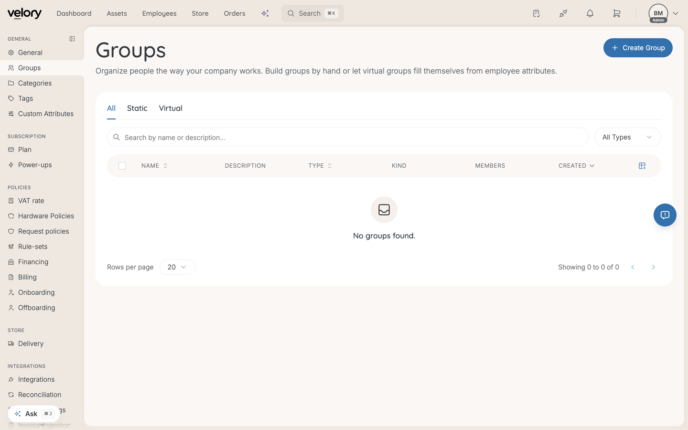
Task: Open Hardware Policies in sidebar
Action: point(42,216)
